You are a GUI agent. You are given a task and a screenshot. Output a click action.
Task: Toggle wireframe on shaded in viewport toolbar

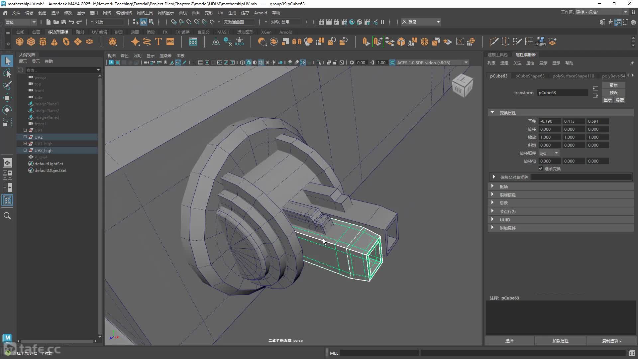click(261, 62)
